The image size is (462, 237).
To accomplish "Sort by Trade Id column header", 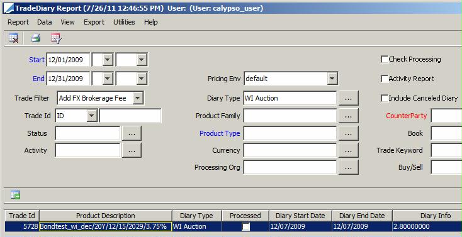I will pyautogui.click(x=22, y=216).
